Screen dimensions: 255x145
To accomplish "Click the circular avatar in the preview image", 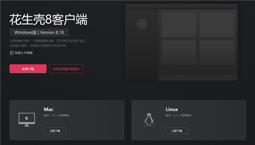I will (x=142, y=24).
